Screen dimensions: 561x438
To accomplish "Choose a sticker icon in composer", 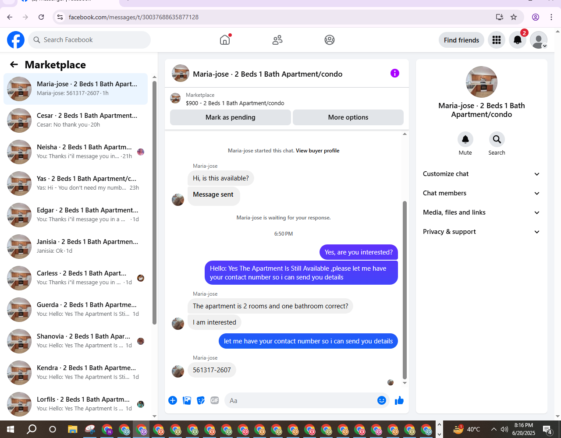I will pos(201,400).
